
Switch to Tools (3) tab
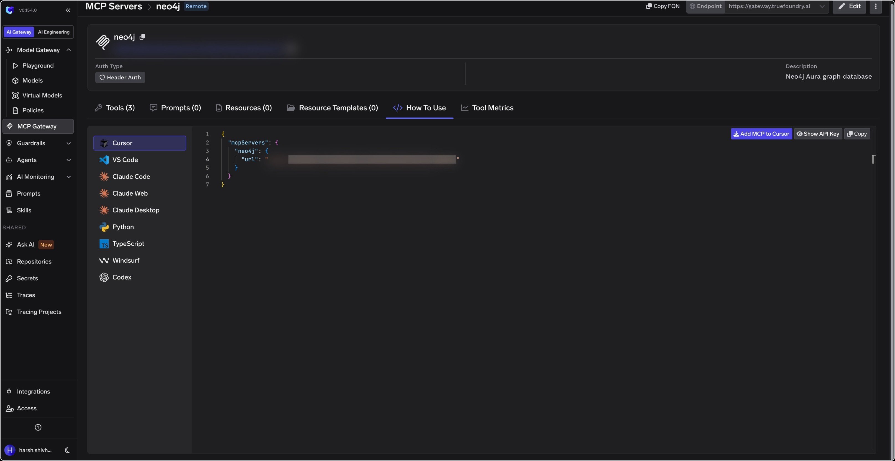pyautogui.click(x=115, y=108)
